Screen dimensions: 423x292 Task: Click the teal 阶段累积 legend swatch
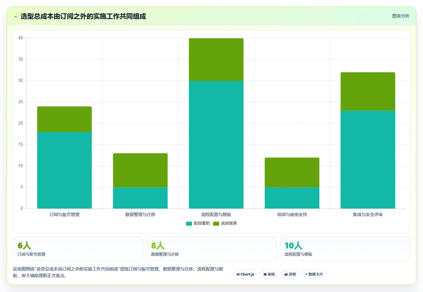(189, 224)
